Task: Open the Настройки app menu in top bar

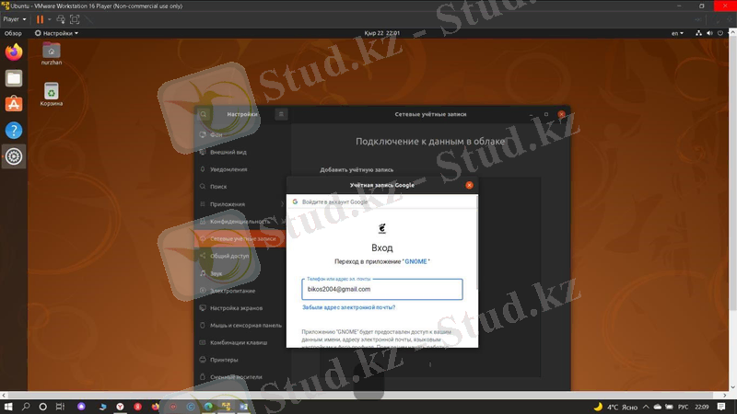Action: point(56,33)
